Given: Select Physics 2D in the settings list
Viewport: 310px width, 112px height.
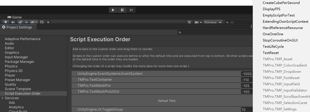Looking at the screenshot, I should pos(14,70).
